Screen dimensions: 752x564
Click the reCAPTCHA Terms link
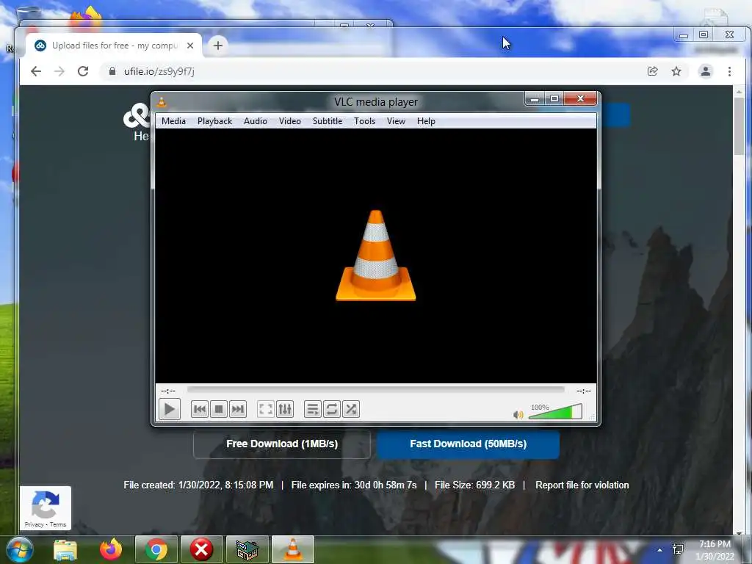(x=58, y=524)
